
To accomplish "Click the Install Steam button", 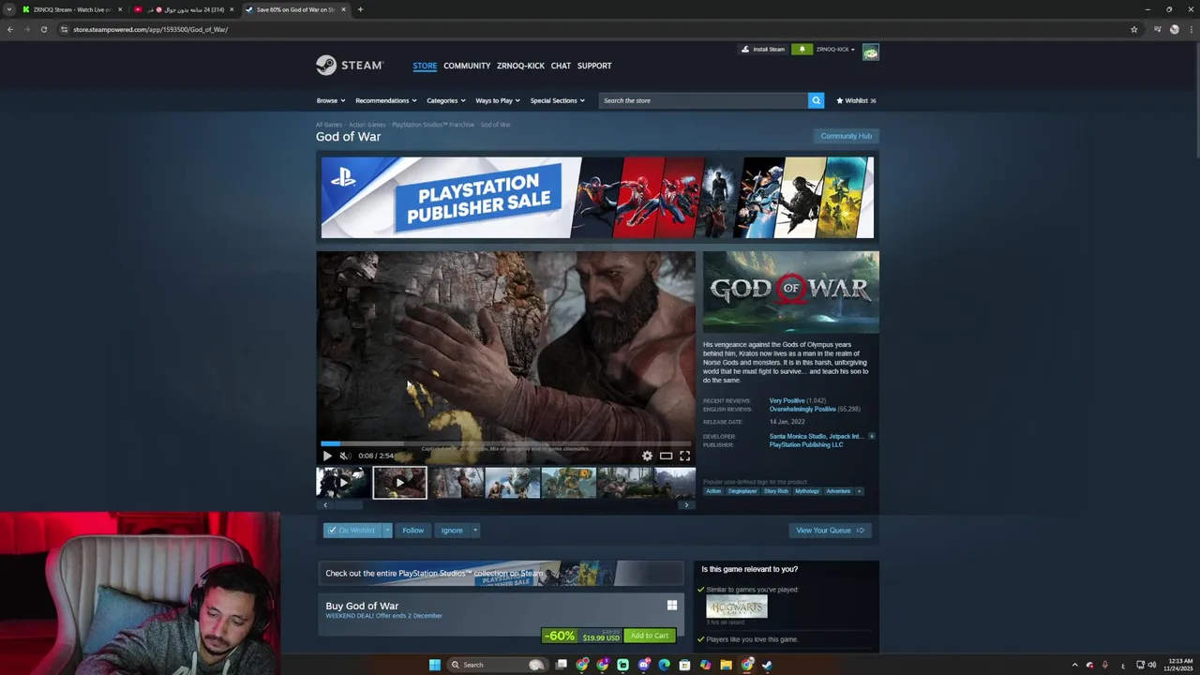I will coord(763,49).
